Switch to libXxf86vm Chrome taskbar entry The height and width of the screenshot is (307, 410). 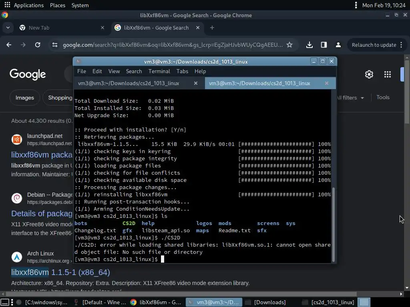point(156,302)
